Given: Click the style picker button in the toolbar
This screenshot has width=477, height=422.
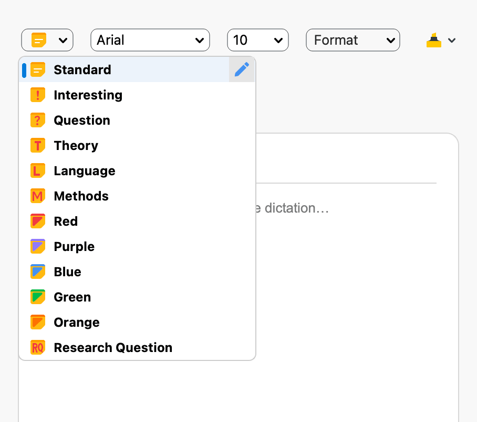Looking at the screenshot, I should [x=47, y=39].
